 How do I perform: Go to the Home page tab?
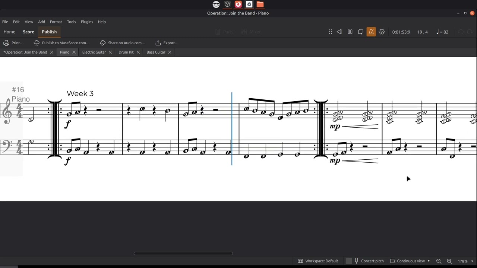pos(9,32)
